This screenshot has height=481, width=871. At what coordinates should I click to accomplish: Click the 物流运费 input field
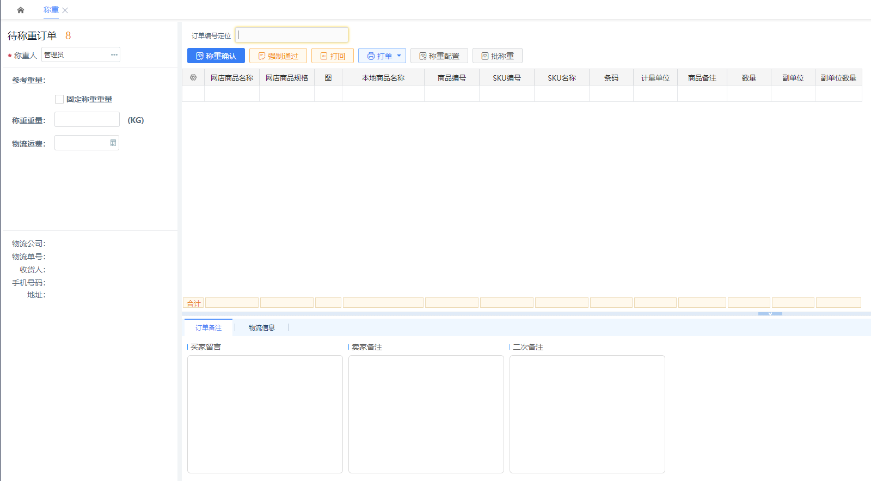[87, 143]
